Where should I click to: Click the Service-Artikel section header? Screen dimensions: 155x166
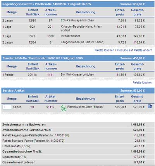(x=78, y=90)
